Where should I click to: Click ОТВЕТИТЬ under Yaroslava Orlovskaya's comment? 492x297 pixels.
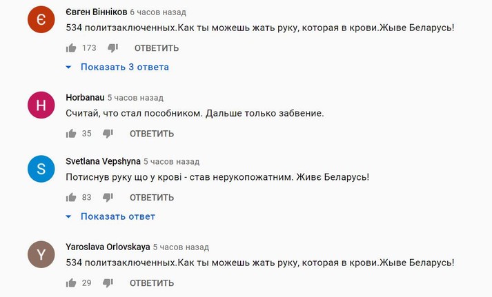coord(152,283)
